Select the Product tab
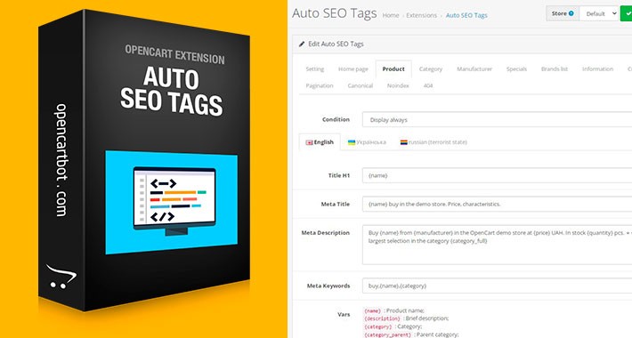632x338 pixels. pyautogui.click(x=393, y=68)
